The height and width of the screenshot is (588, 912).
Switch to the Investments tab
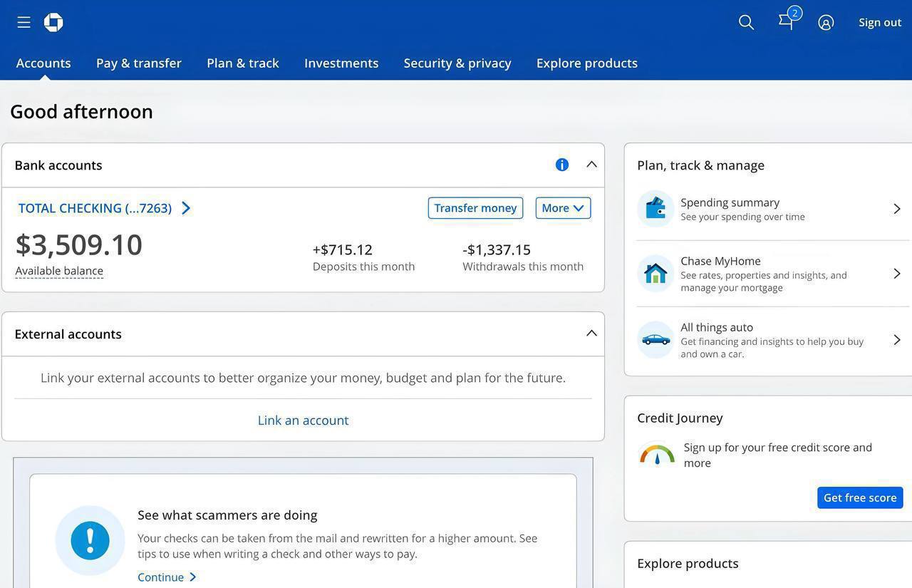(341, 63)
